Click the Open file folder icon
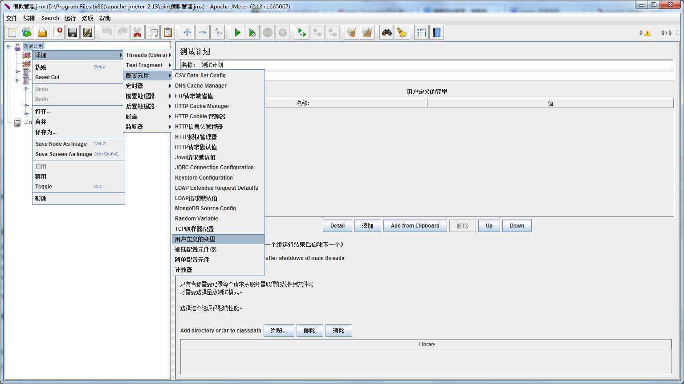 [42, 32]
